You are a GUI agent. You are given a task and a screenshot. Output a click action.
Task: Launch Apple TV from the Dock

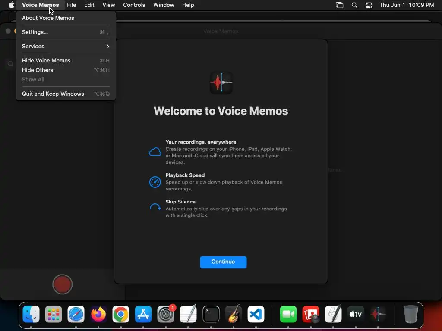point(356,314)
